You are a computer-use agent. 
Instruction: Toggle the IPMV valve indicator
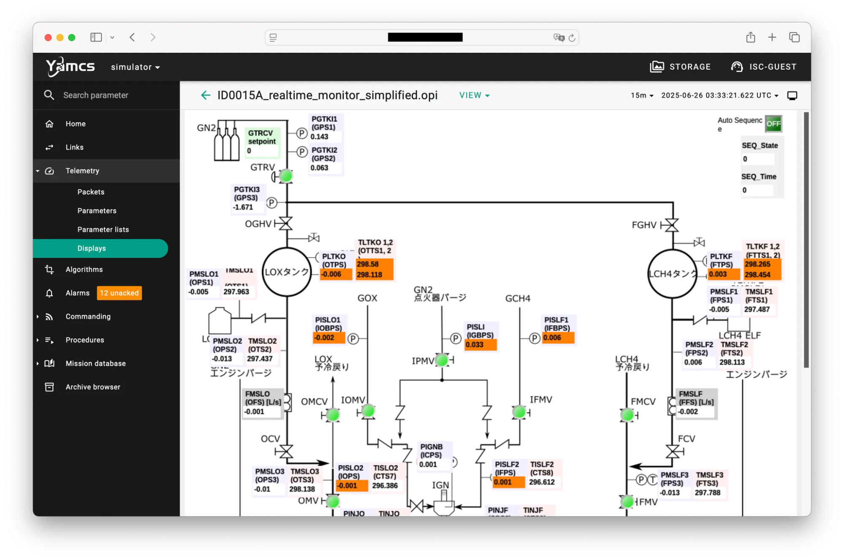442,360
